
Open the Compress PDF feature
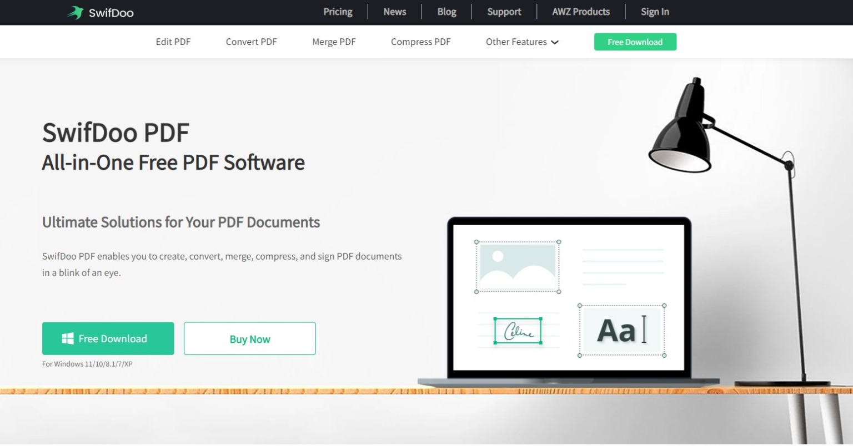click(x=420, y=42)
